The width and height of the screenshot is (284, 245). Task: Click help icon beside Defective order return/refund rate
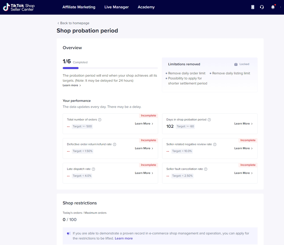(115, 144)
